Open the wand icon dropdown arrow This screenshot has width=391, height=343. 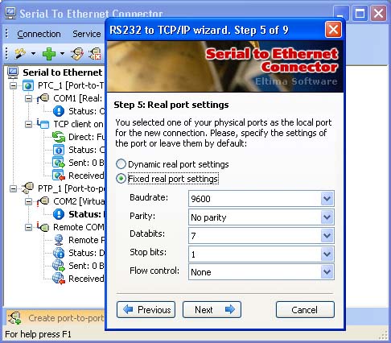pos(33,54)
